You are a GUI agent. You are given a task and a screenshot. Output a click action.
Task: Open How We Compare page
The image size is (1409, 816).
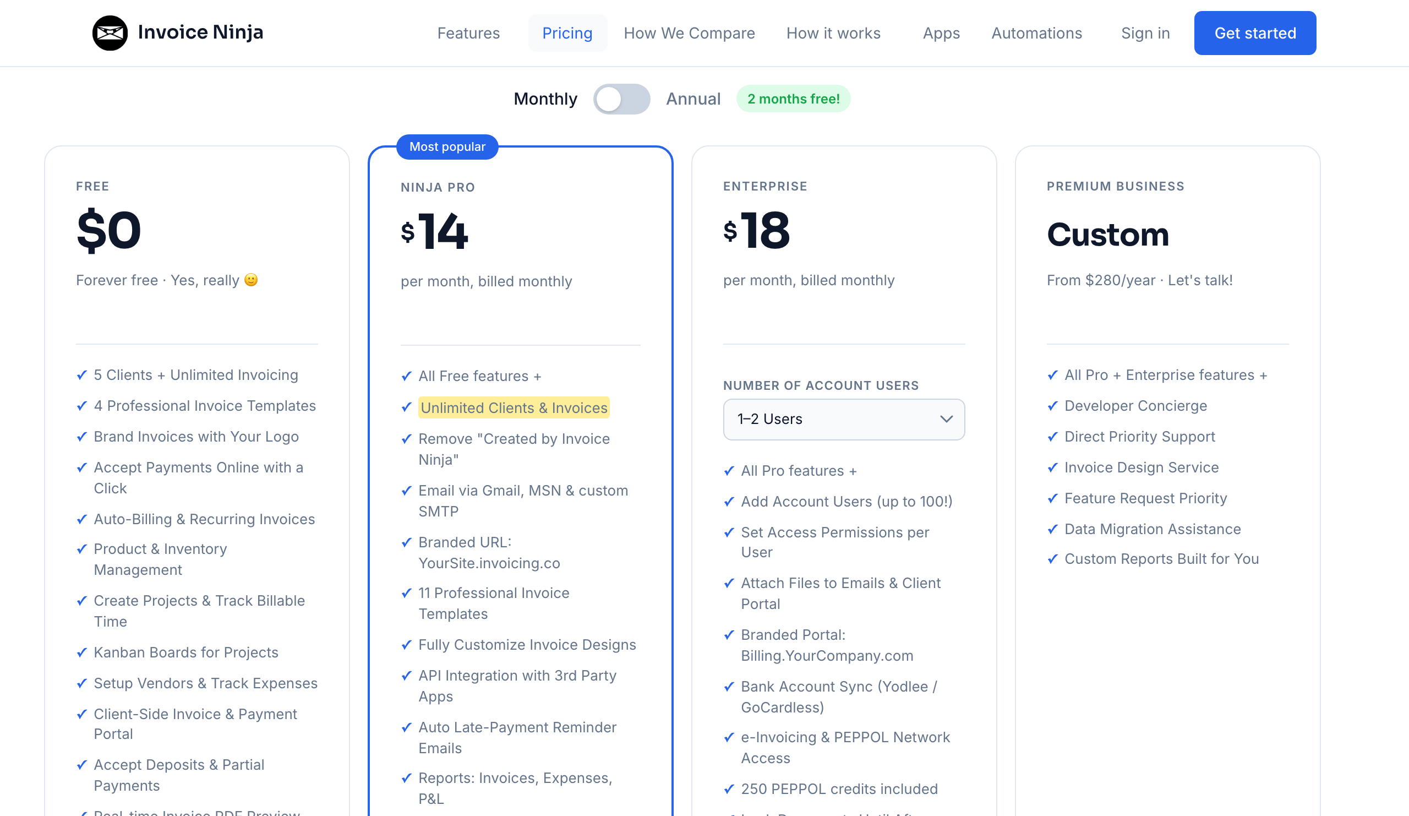tap(689, 33)
